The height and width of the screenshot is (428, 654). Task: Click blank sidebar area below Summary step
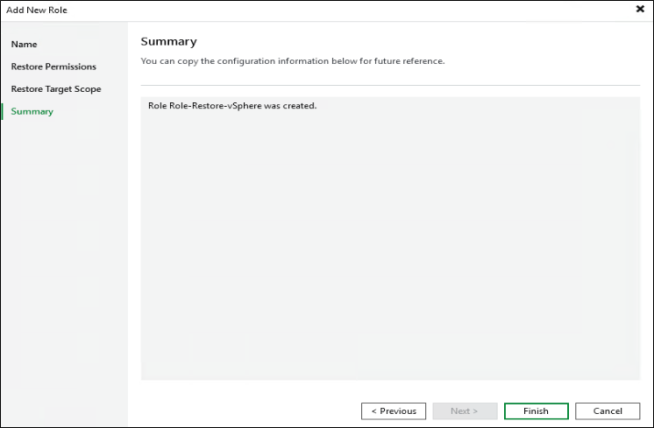pyautogui.click(x=63, y=263)
